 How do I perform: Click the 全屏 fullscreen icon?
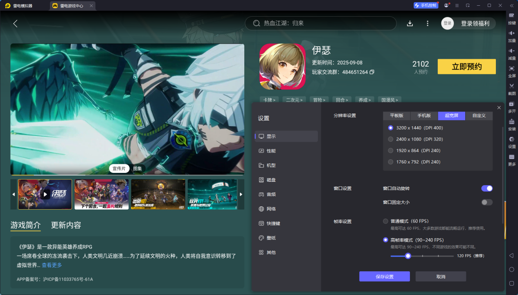(x=511, y=68)
